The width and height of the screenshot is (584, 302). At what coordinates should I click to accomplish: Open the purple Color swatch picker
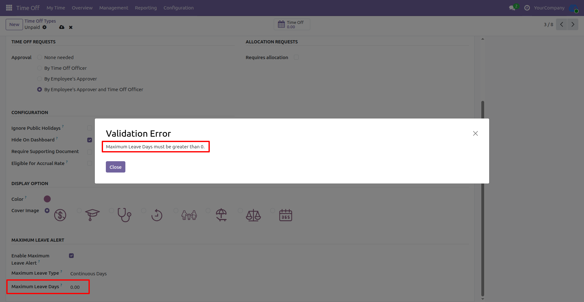47,199
